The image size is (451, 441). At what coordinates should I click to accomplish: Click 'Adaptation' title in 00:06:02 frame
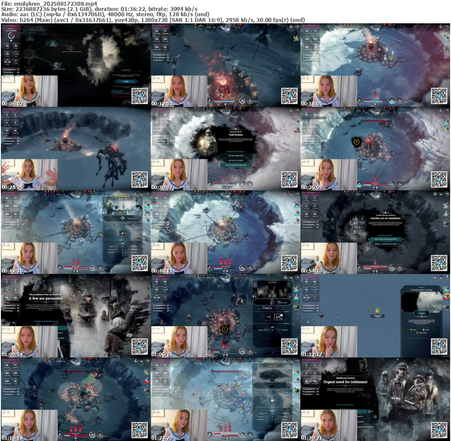pos(37,29)
